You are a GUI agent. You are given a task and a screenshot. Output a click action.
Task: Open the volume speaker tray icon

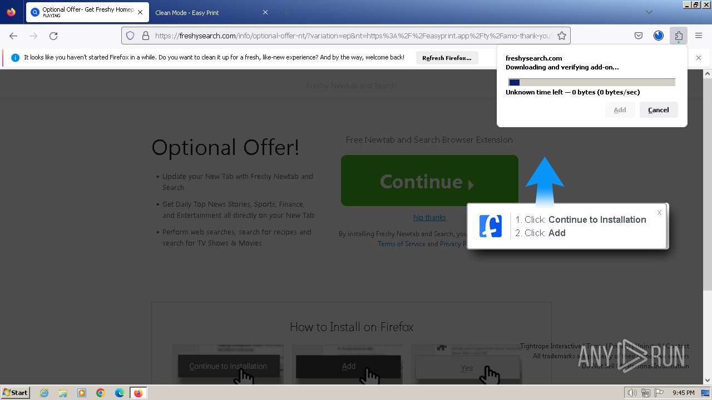tap(632, 393)
